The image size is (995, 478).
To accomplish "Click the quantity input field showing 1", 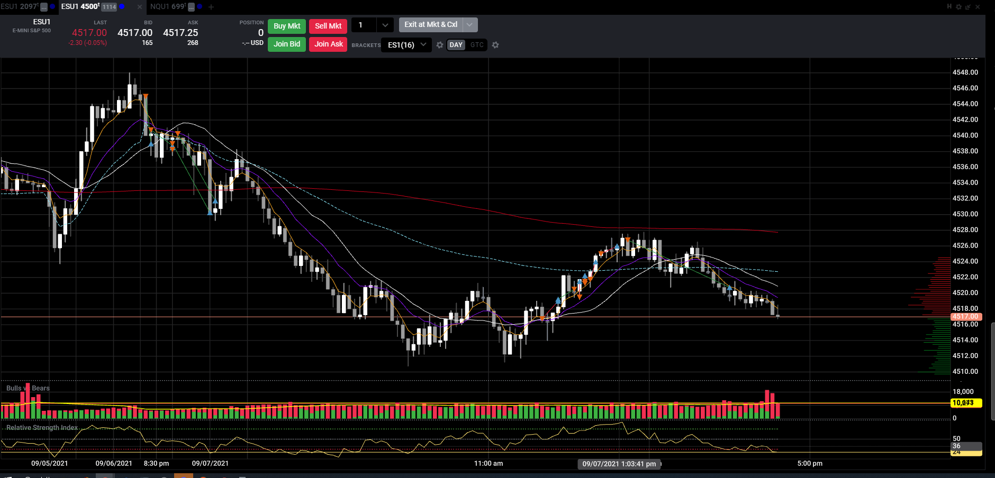I will pos(364,25).
